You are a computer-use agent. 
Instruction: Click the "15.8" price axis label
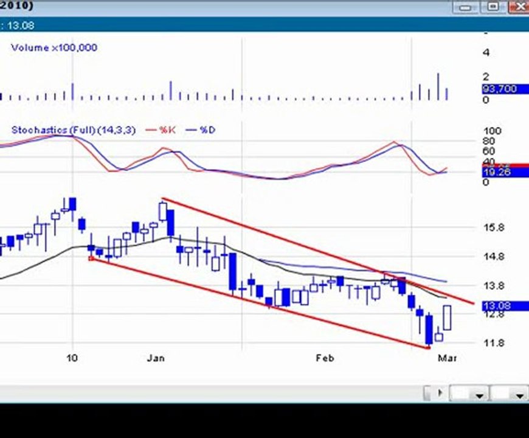(494, 228)
